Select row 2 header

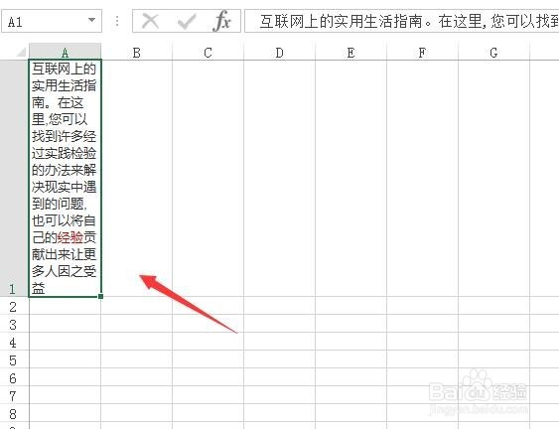point(14,306)
